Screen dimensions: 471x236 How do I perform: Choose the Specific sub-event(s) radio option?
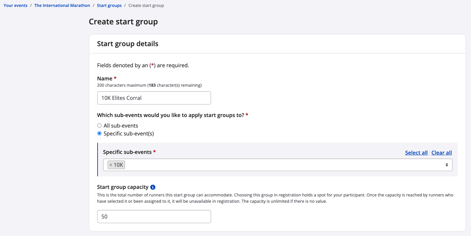(x=99, y=133)
